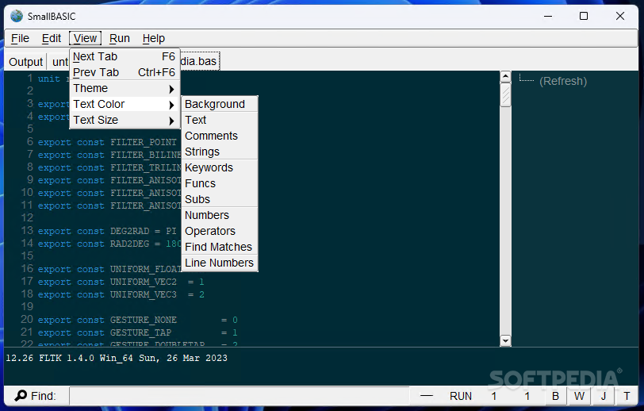Image resolution: width=644 pixels, height=411 pixels.
Task: Open the Text Color submenu entry
Action: click(x=125, y=105)
